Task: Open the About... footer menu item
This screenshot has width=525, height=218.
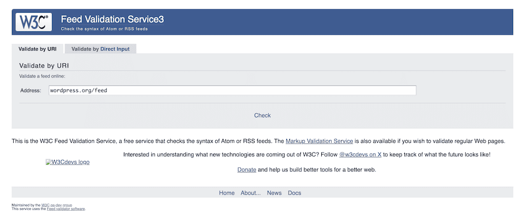Action: pos(250,193)
